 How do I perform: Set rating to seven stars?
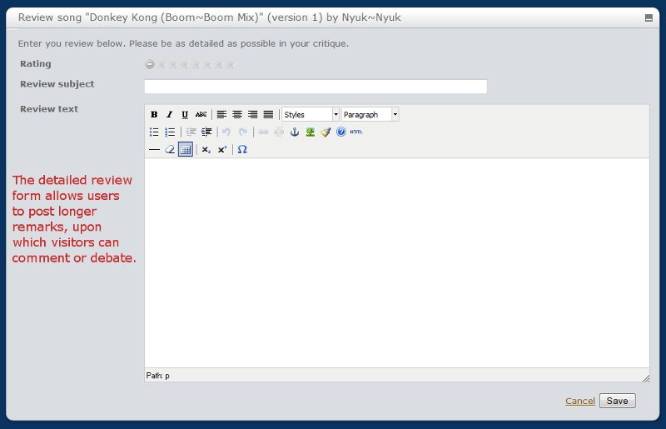231,65
